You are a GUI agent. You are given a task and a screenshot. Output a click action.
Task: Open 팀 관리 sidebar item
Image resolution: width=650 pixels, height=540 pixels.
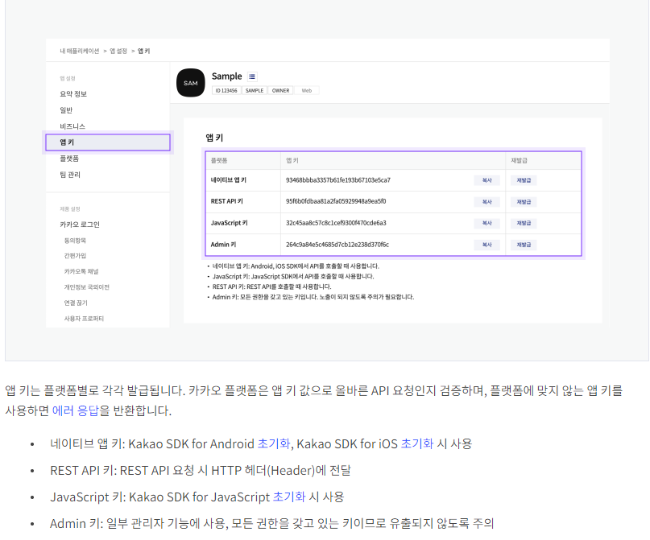(70, 175)
